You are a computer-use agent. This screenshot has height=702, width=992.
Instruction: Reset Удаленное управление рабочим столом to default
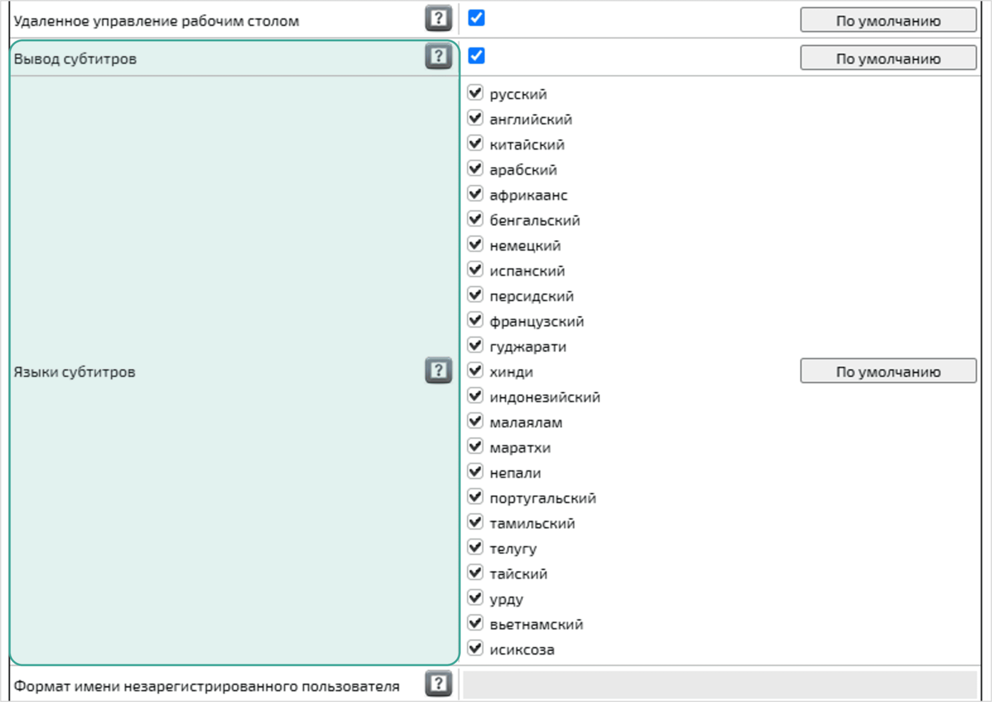pos(888,21)
